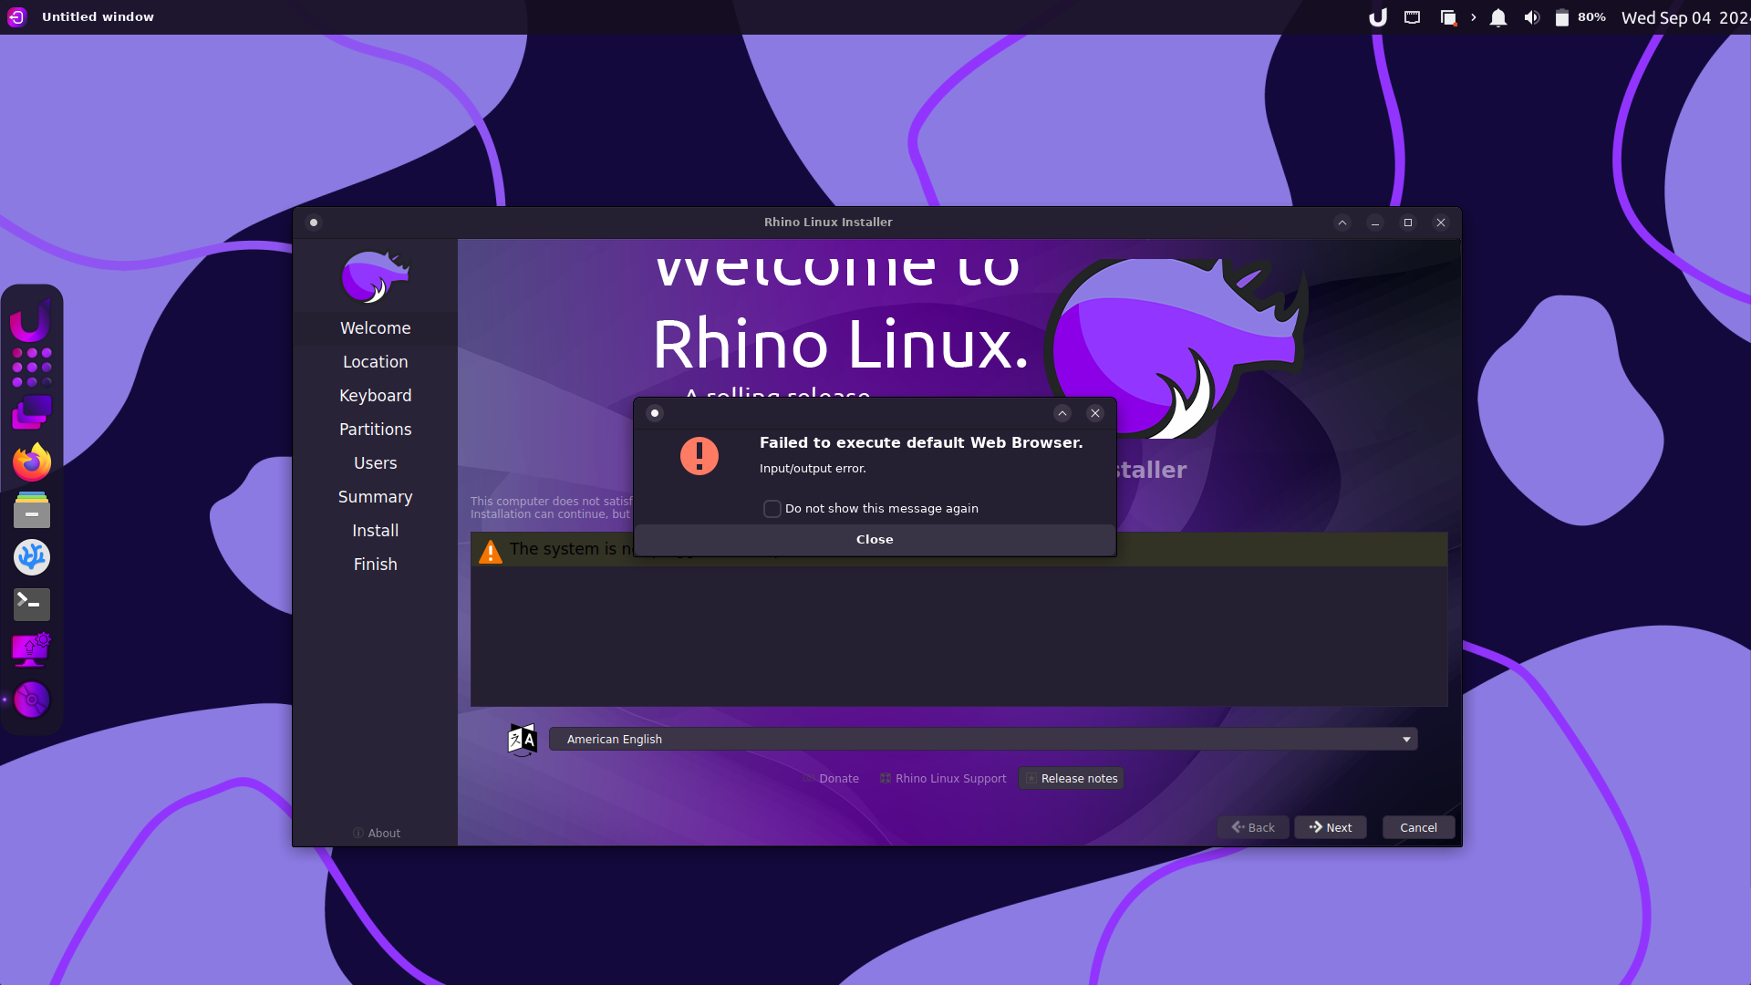Click the battery indicator at 80%
Image resolution: width=1751 pixels, height=985 pixels.
1580,17
